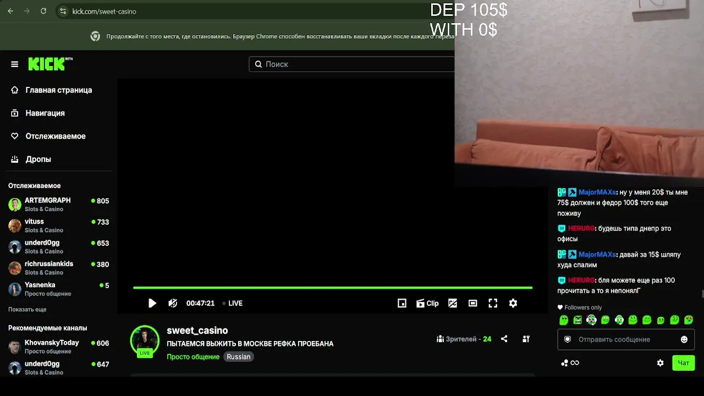
Task: Open Главная страница in sidebar
Action: [58, 90]
